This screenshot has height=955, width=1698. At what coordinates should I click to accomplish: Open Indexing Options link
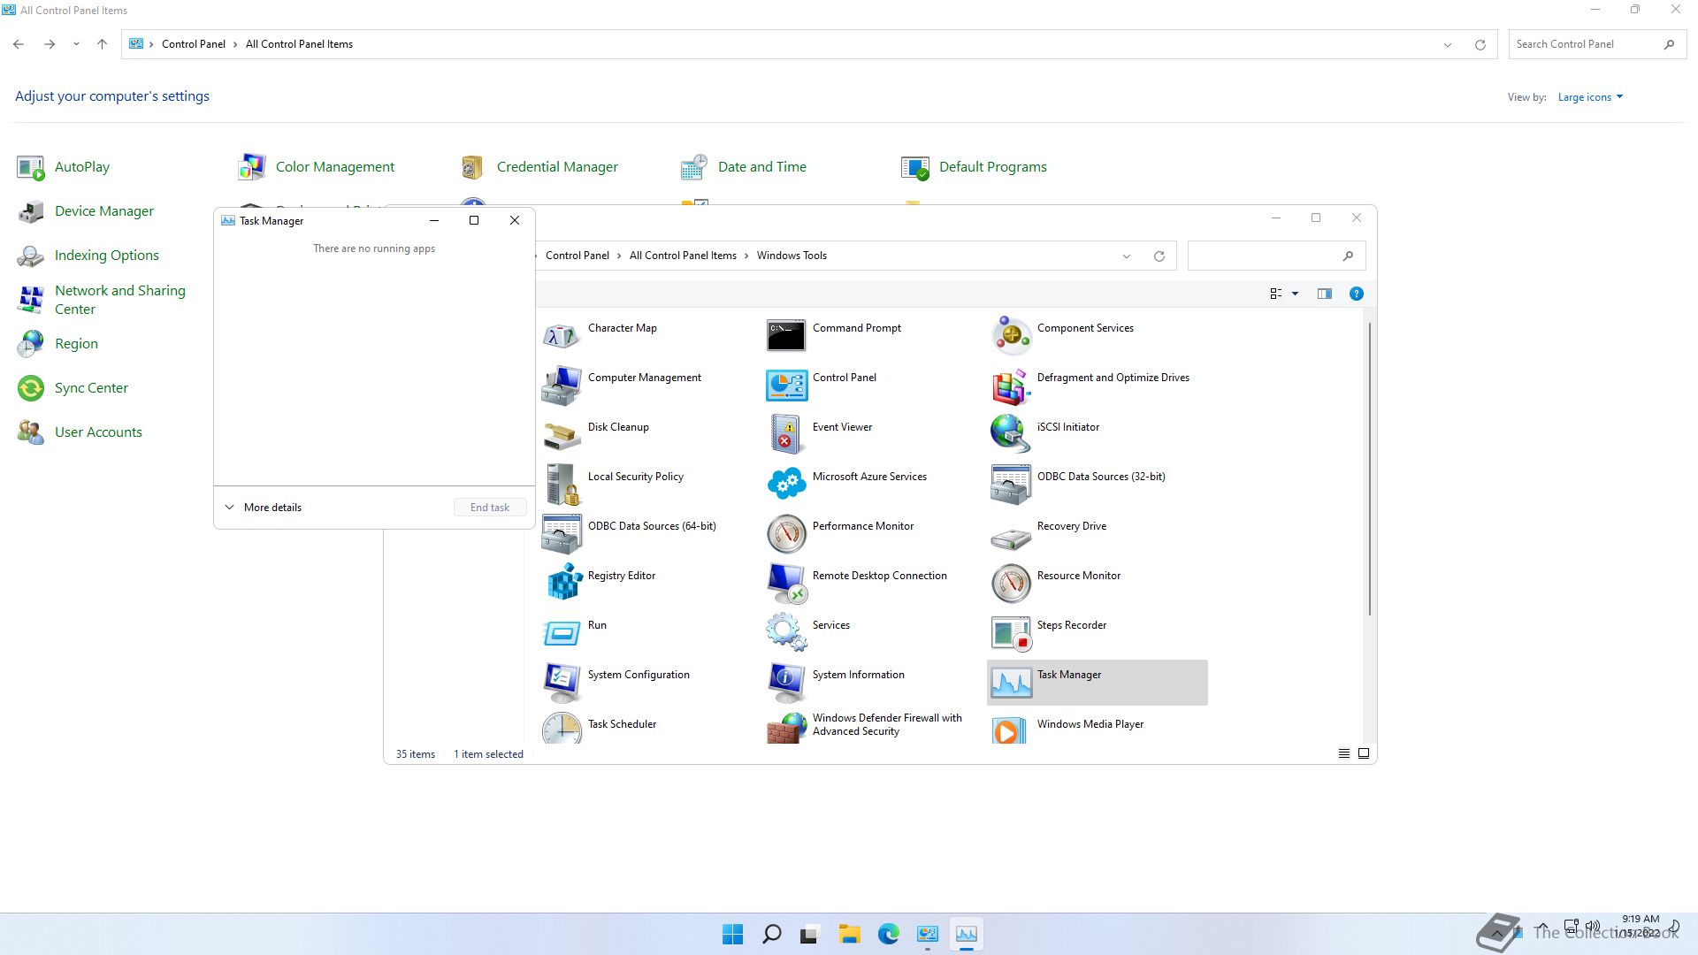107,256
